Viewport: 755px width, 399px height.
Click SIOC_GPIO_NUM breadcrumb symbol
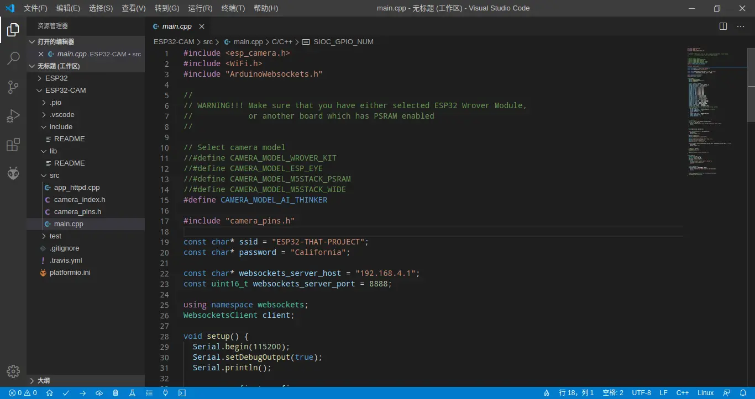338,42
